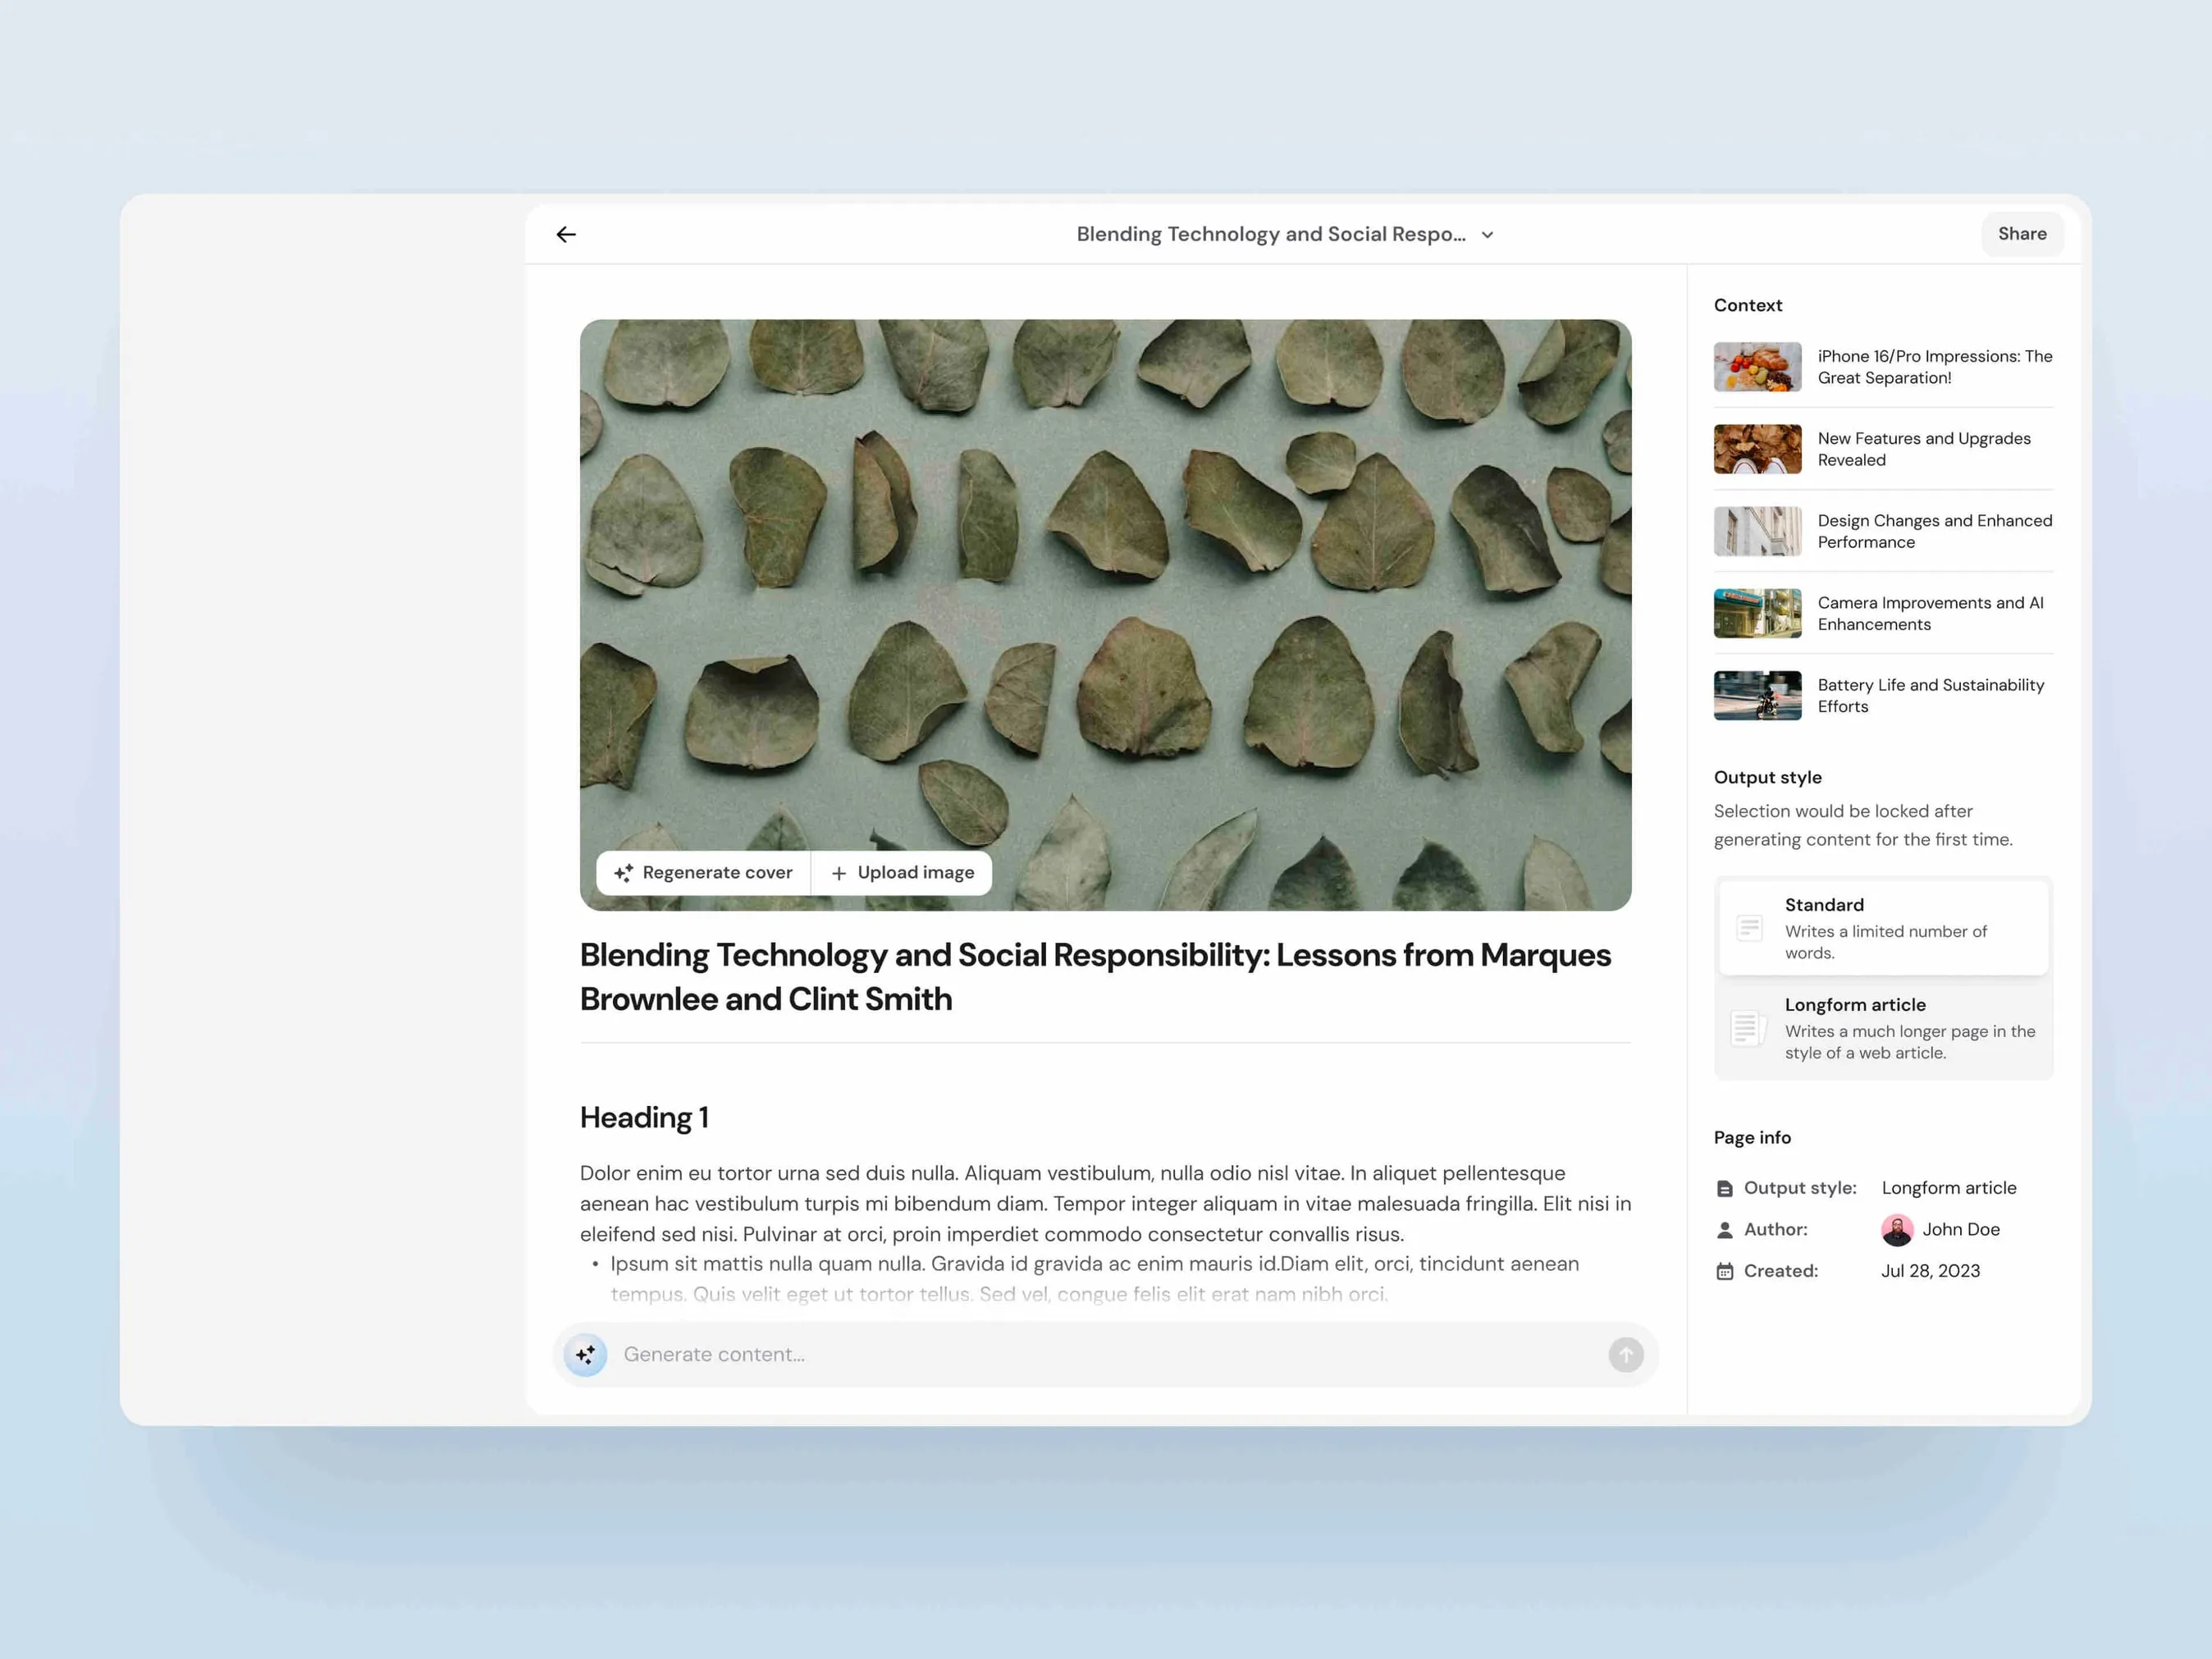Focus the Generate content input field

click(1104, 1355)
